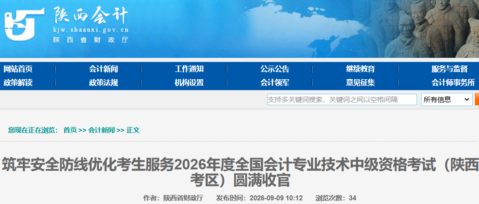The width and height of the screenshot is (479, 204).
Task: Open the 网站首页 menu item
Action: coord(18,69)
